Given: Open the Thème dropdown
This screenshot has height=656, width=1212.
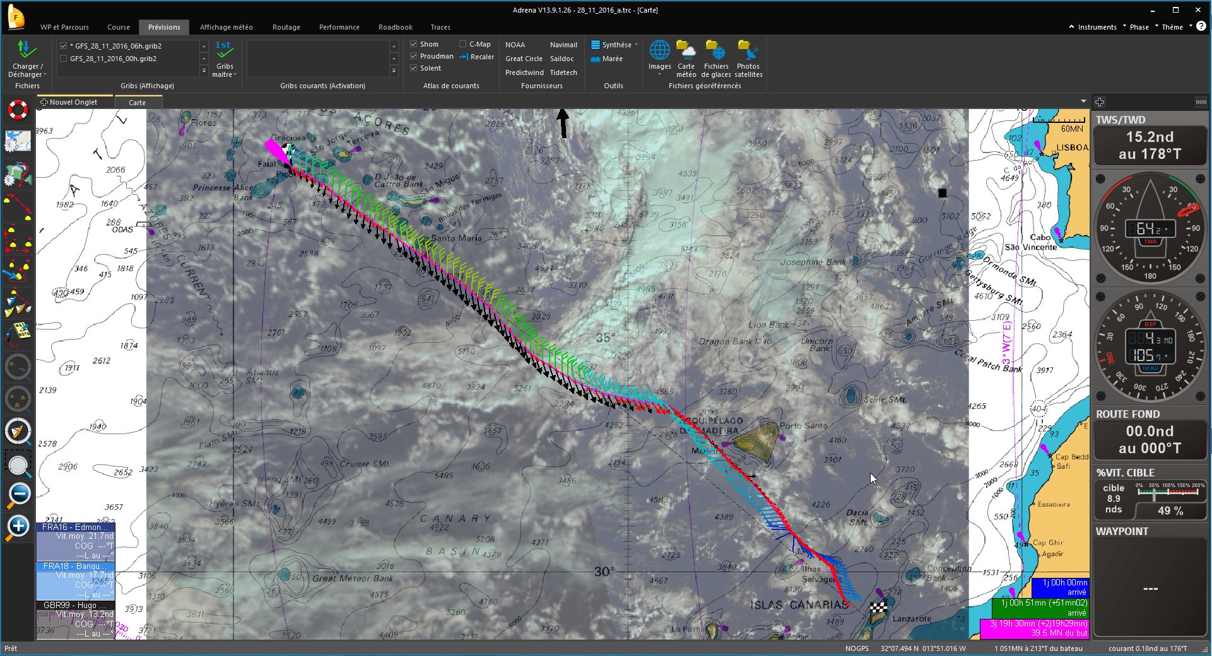Looking at the screenshot, I should click(1172, 27).
